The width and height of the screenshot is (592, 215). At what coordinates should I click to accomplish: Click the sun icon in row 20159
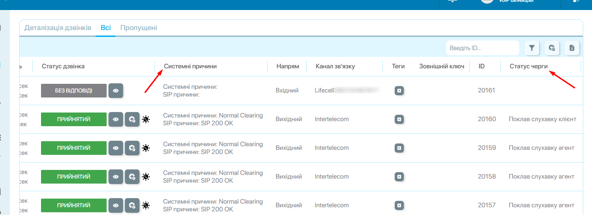coord(146,148)
